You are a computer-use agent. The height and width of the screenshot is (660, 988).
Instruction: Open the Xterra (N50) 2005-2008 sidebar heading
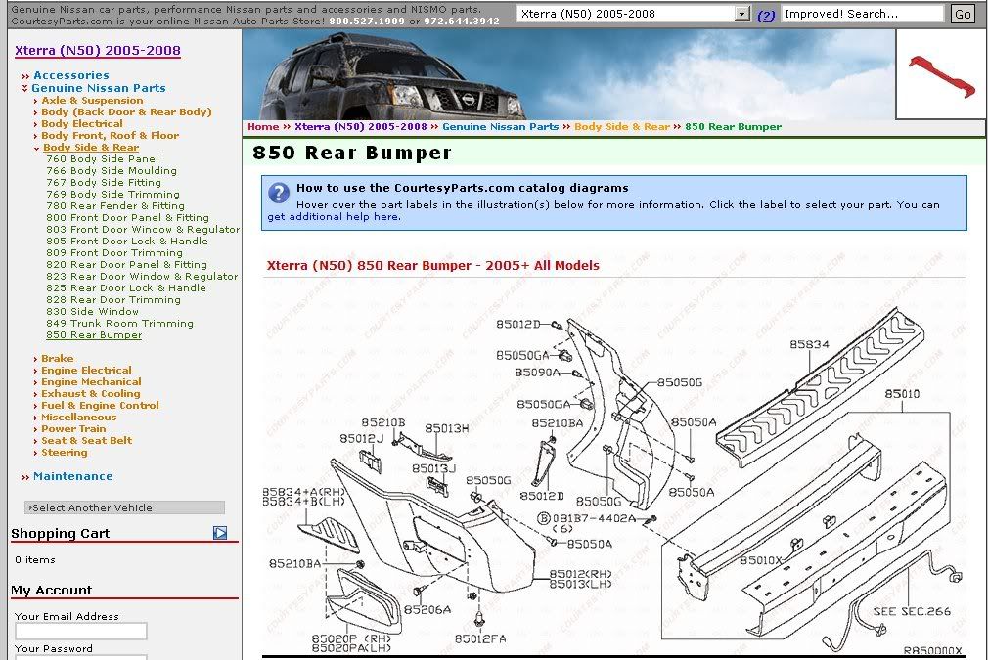98,51
